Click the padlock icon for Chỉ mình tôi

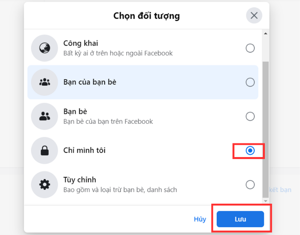[45, 150]
